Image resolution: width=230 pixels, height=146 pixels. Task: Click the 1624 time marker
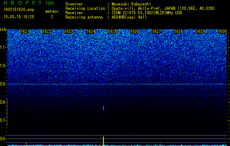(91, 31)
